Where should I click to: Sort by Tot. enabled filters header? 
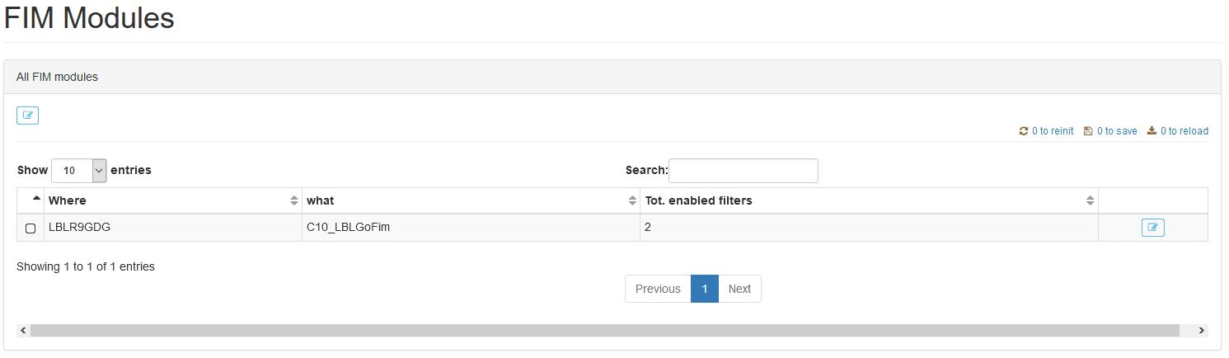[x=698, y=200]
